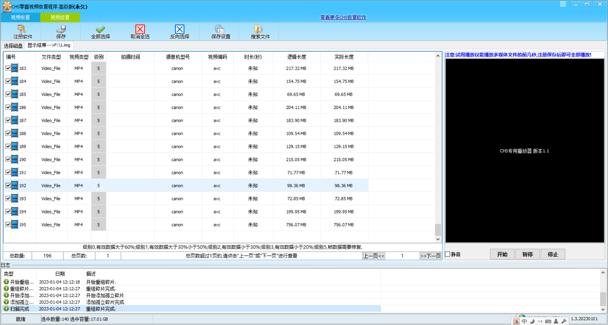Click file list scrollbar down arrow
The width and height of the screenshot is (608, 325).
pyautogui.click(x=438, y=239)
